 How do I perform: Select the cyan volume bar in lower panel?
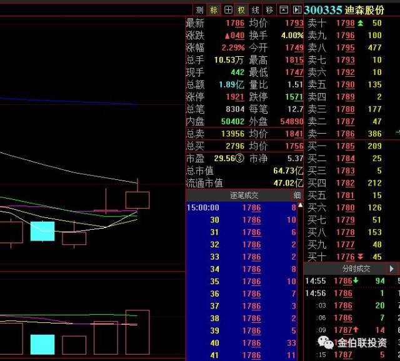tap(42, 345)
